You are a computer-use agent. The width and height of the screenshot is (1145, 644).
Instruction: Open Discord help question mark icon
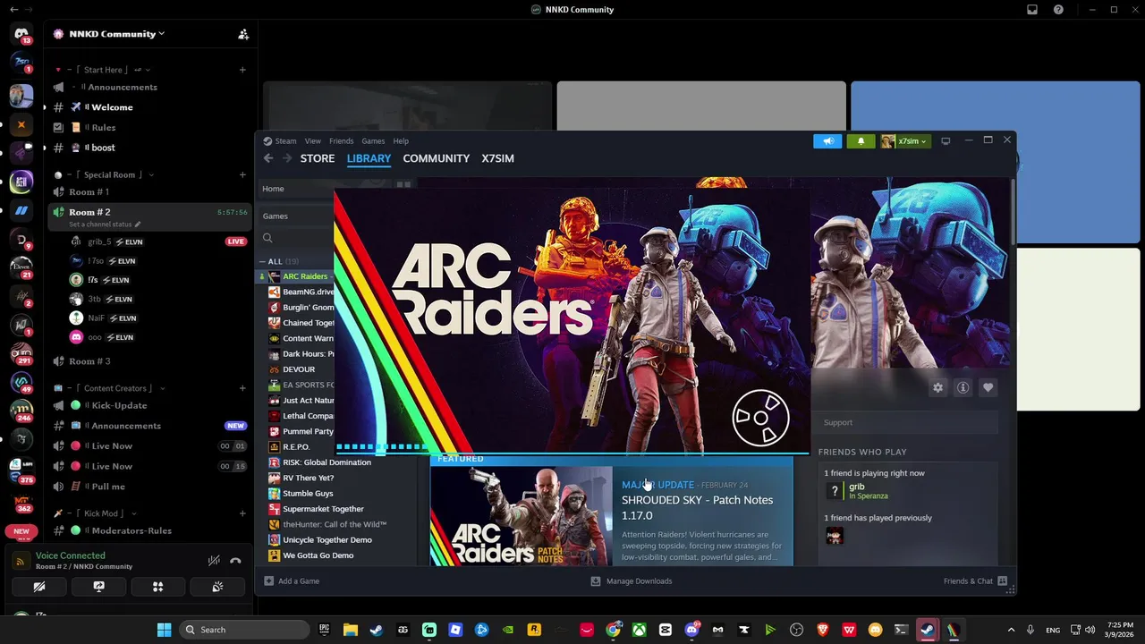(x=1059, y=10)
